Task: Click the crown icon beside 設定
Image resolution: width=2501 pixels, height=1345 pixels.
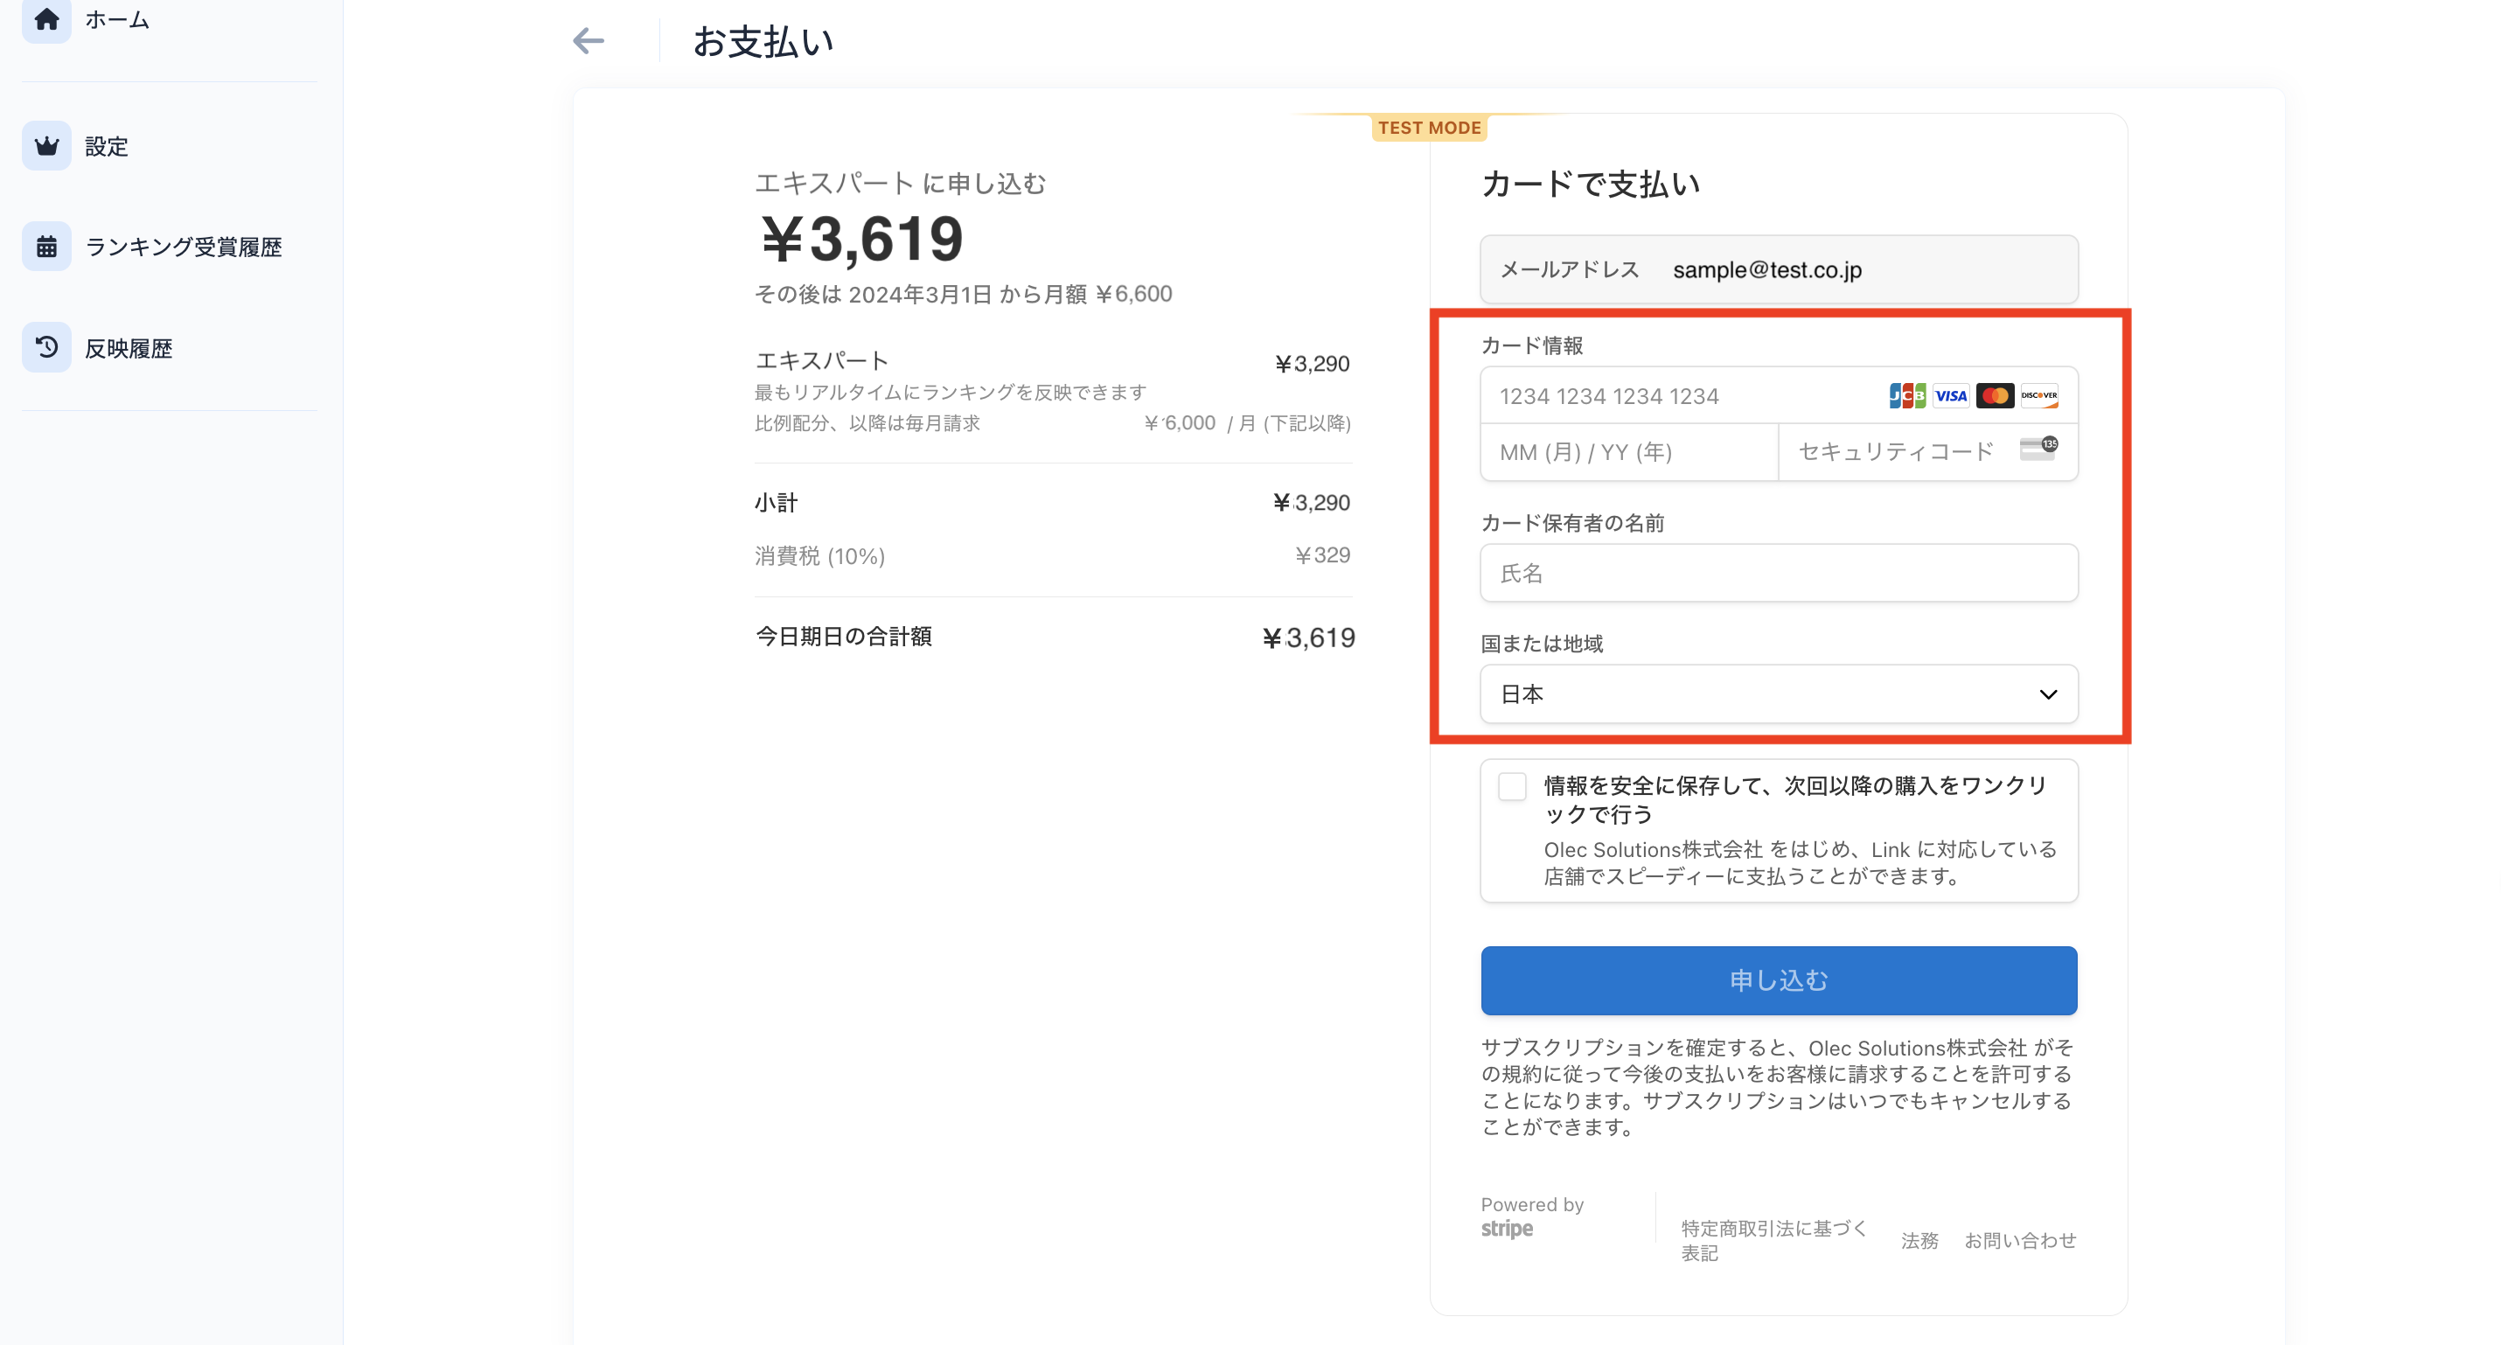Action: [x=46, y=146]
